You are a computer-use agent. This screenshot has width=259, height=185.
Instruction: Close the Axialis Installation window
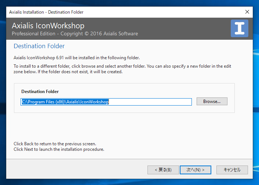click(x=247, y=12)
